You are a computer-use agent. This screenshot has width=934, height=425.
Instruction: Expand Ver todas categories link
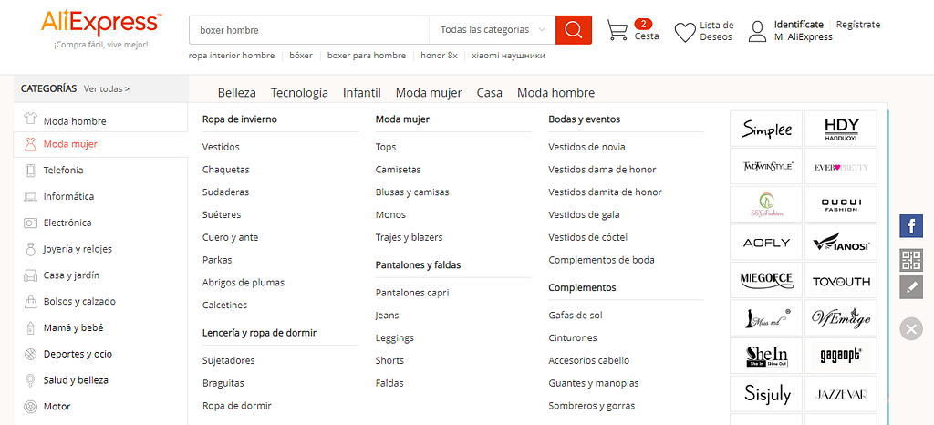(x=107, y=88)
